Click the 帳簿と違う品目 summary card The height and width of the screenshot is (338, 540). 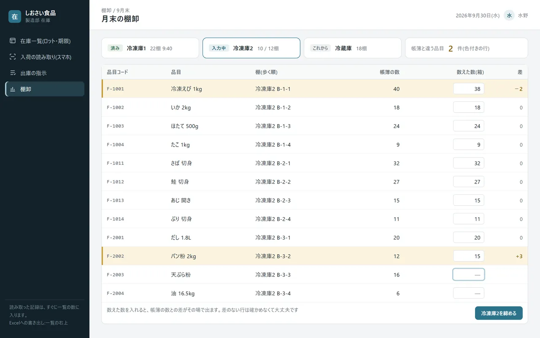(467, 48)
